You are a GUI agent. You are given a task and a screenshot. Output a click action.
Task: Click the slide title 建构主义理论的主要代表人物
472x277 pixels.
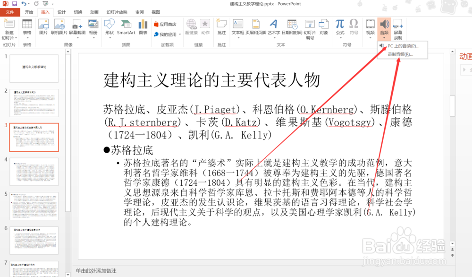point(211,80)
